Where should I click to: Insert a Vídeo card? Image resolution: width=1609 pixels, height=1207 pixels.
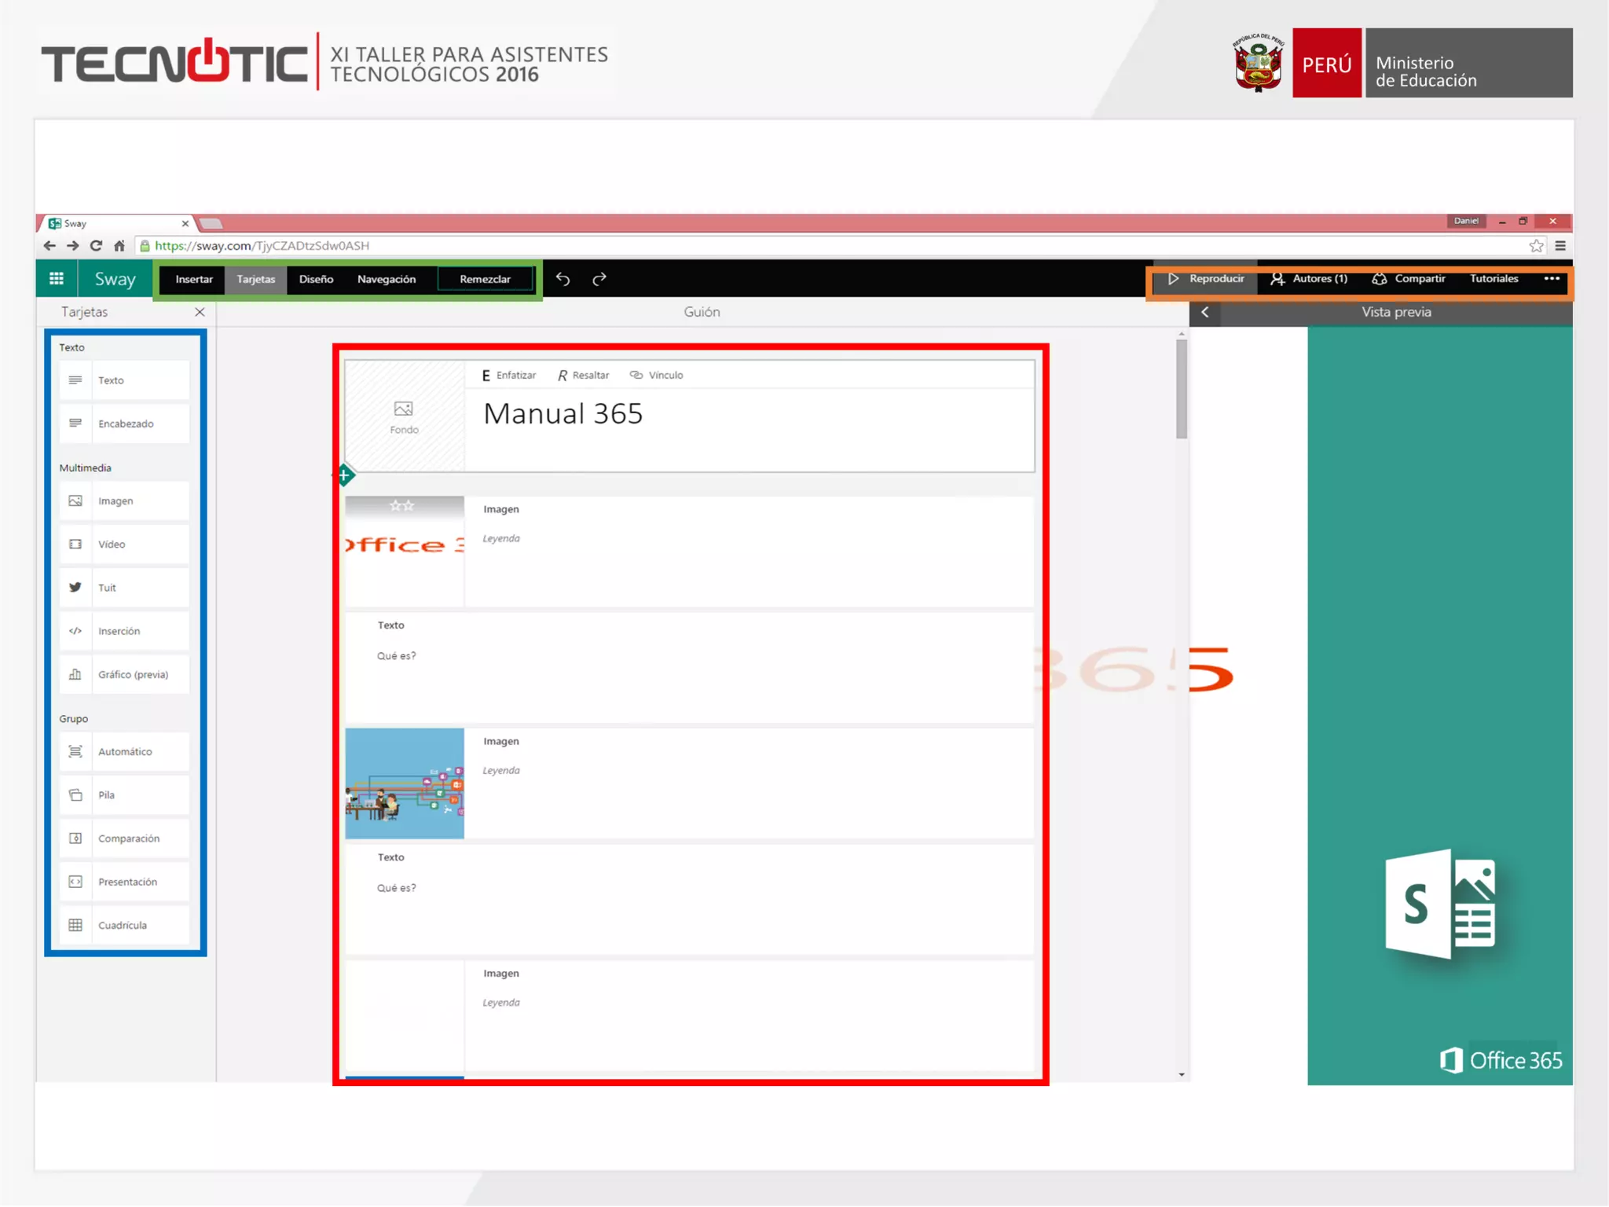(x=124, y=544)
